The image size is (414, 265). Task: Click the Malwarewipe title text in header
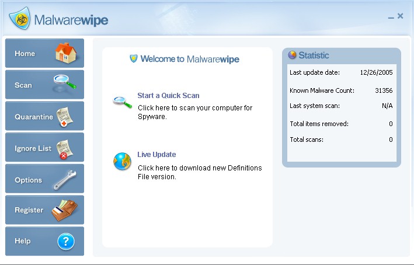click(x=71, y=20)
